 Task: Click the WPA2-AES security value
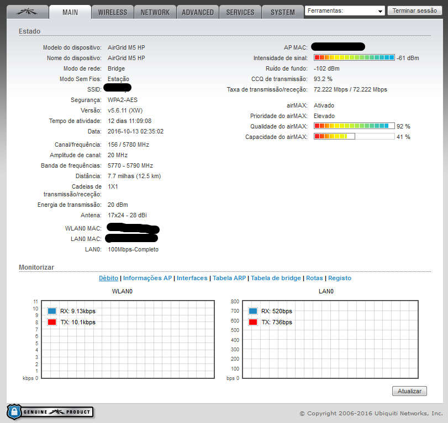pos(123,100)
